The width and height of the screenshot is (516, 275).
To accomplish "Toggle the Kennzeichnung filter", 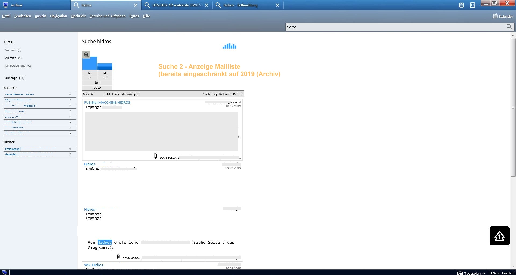I will click(x=18, y=66).
